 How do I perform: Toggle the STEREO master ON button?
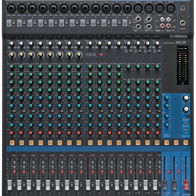(185, 142)
